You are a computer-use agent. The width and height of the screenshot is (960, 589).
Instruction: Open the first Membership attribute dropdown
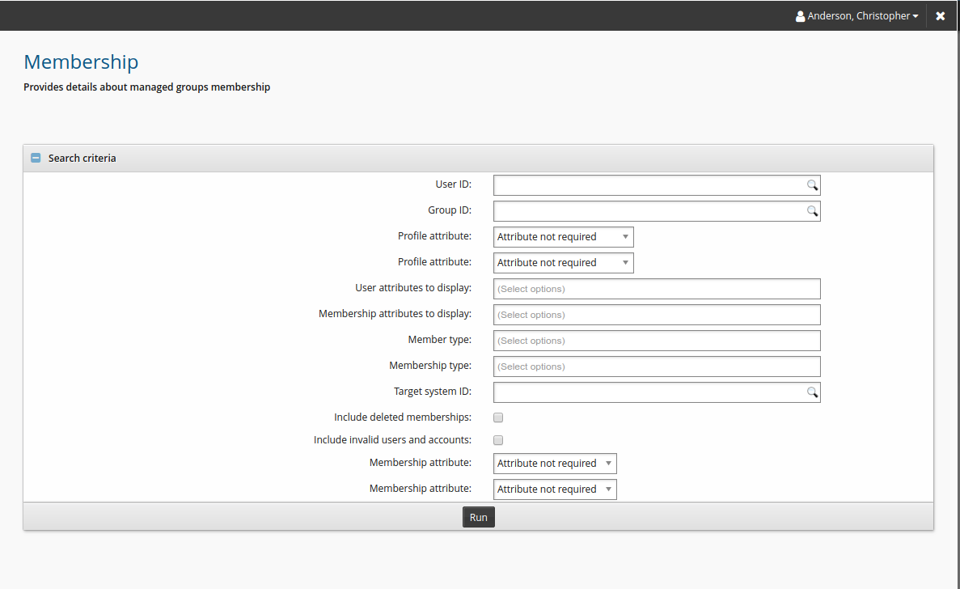coord(555,464)
